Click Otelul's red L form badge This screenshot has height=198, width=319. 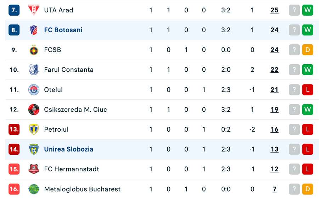click(x=307, y=90)
